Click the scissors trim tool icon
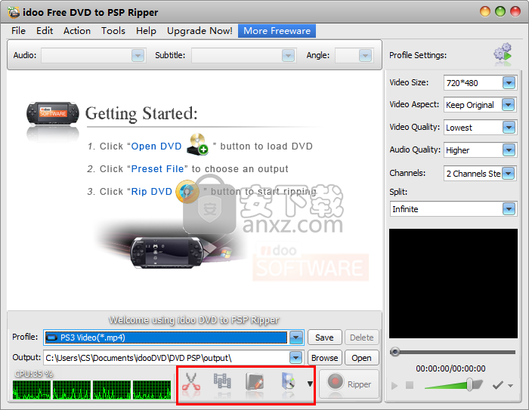Viewport: 529px width, 410px height. (191, 382)
